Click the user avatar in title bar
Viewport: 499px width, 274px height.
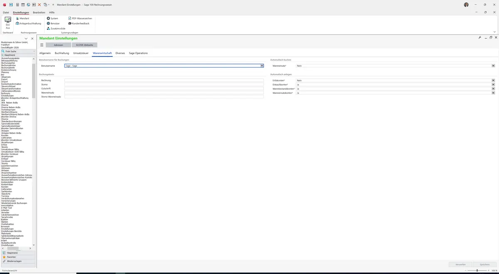[x=466, y=5]
